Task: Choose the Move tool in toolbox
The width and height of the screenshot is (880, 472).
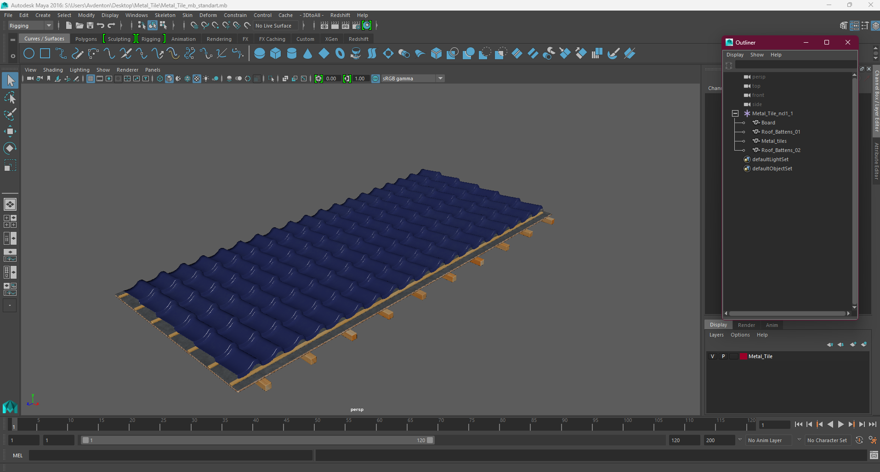Action: pyautogui.click(x=10, y=131)
